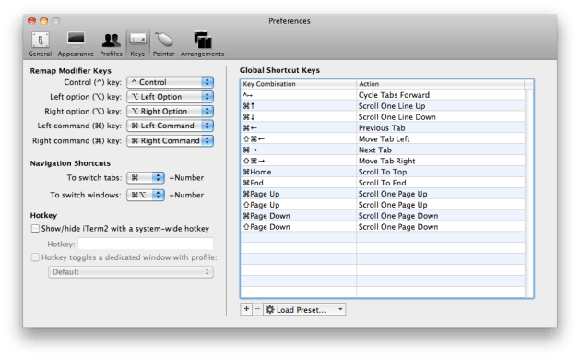This screenshot has height=359, width=580.
Task: Remove selected shortcut with minus button
Action: [258, 309]
